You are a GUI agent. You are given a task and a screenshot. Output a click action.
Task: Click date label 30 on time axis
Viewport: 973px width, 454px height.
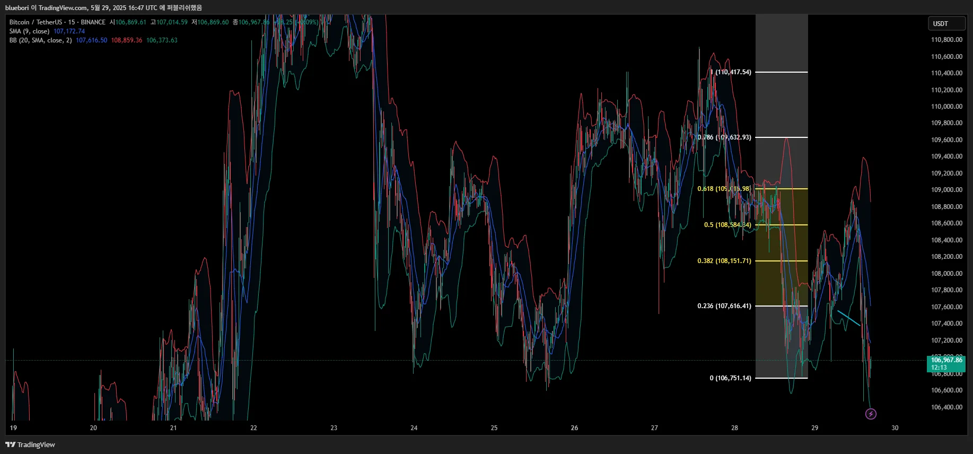pyautogui.click(x=895, y=427)
